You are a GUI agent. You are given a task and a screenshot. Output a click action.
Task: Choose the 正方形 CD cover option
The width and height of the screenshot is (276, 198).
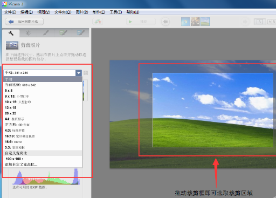coord(43,125)
